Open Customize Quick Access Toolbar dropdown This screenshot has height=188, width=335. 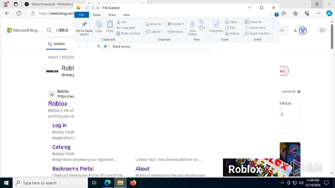[x=98, y=8]
